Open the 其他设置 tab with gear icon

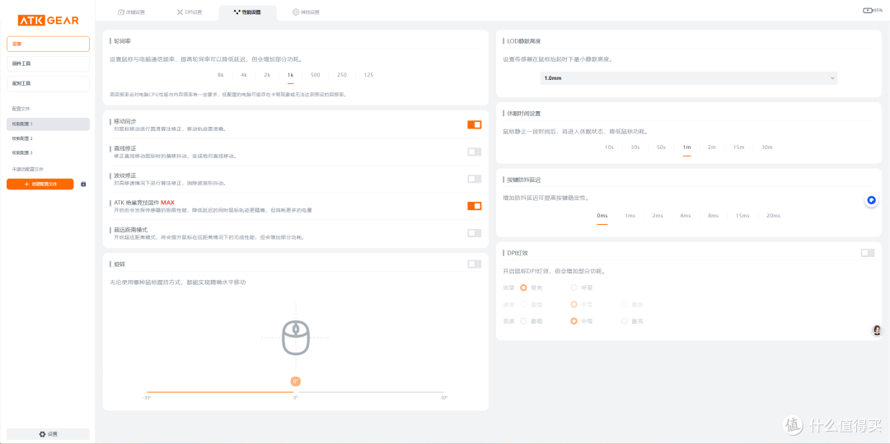(306, 12)
